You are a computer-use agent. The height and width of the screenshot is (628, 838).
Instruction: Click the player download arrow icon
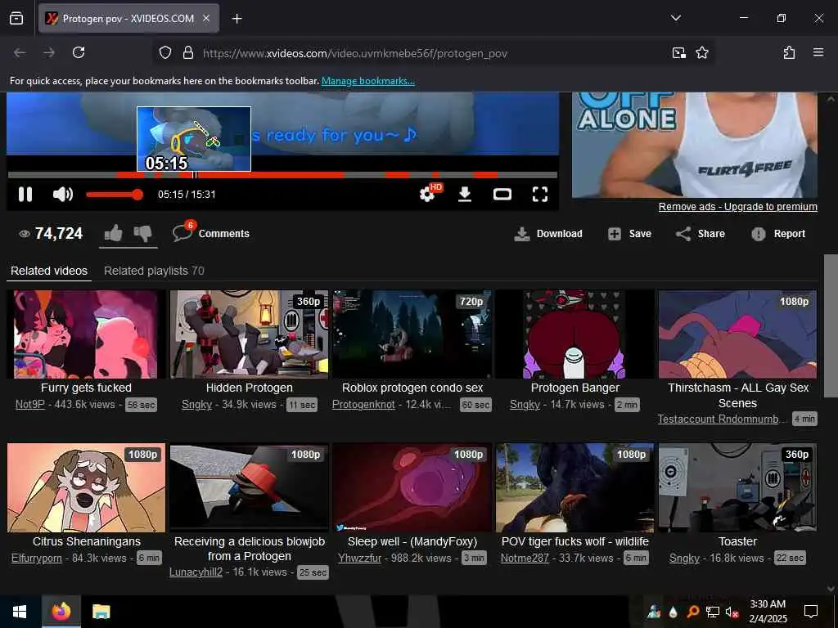465,195
